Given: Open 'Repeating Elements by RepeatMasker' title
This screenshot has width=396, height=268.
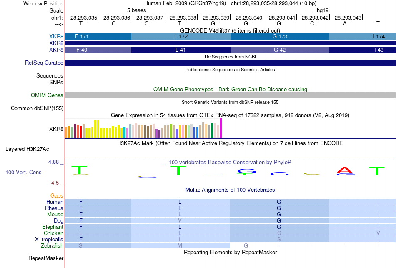Looking at the screenshot, I should coord(230,253).
